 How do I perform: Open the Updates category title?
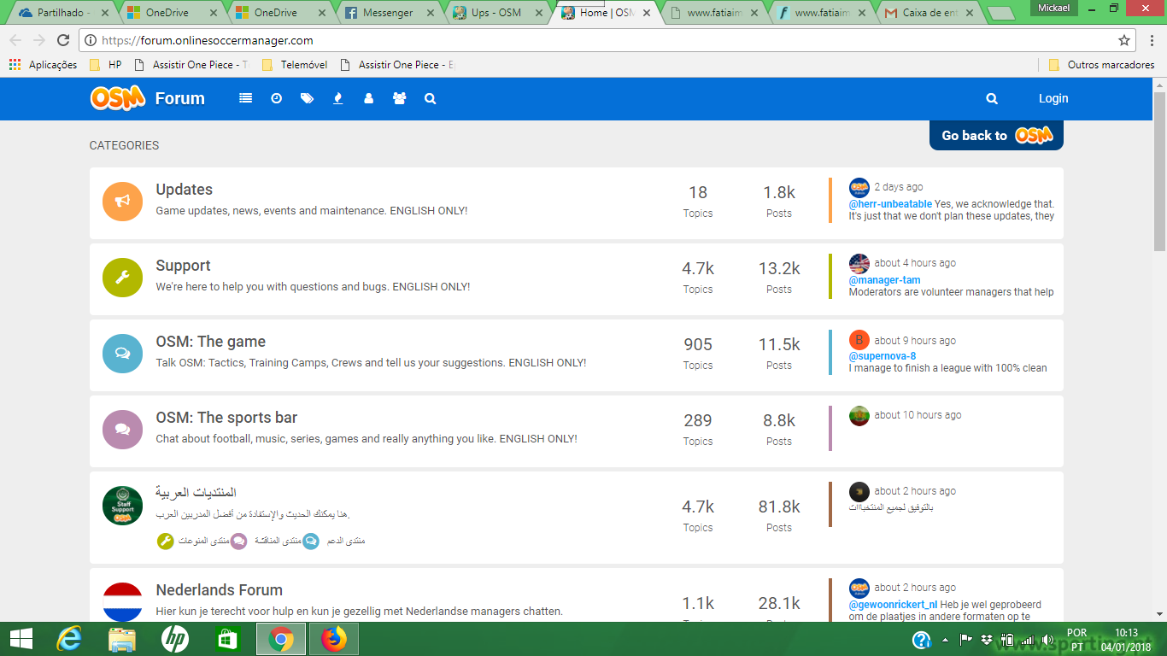pos(184,190)
